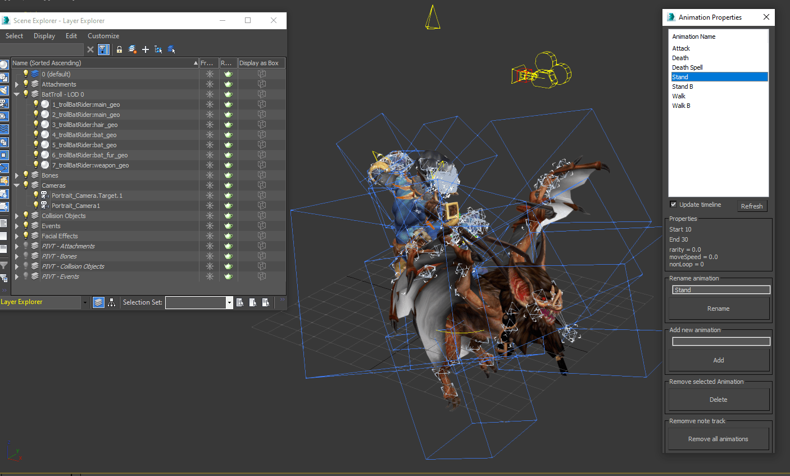790x476 pixels.
Task: Hide the Attachments layer lightbulb
Action: point(26,84)
